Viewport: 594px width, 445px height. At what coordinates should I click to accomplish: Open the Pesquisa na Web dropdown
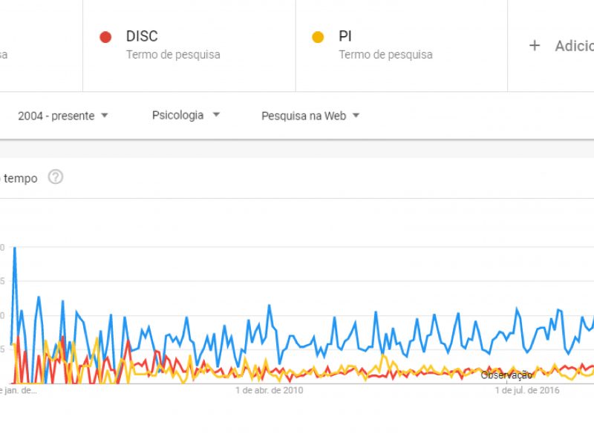point(310,116)
